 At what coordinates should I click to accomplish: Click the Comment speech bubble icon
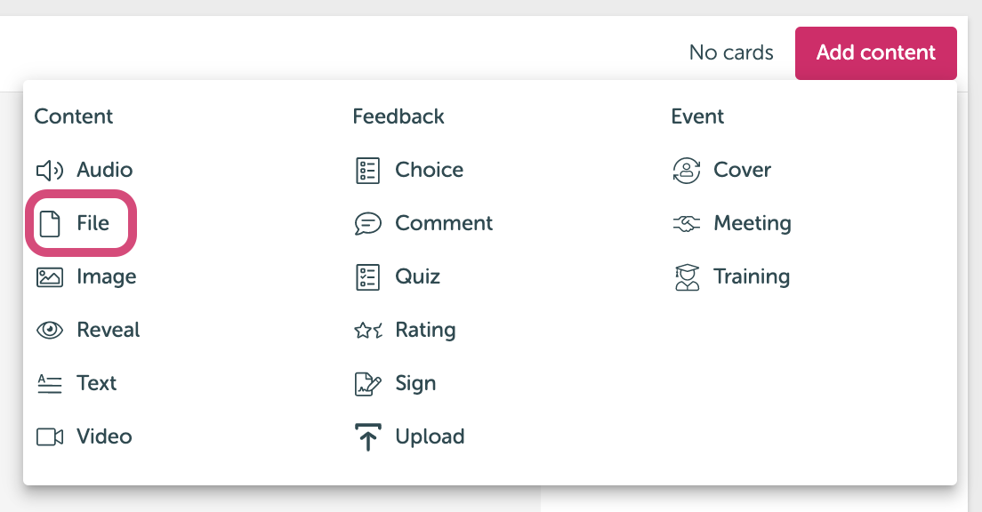[x=367, y=223]
